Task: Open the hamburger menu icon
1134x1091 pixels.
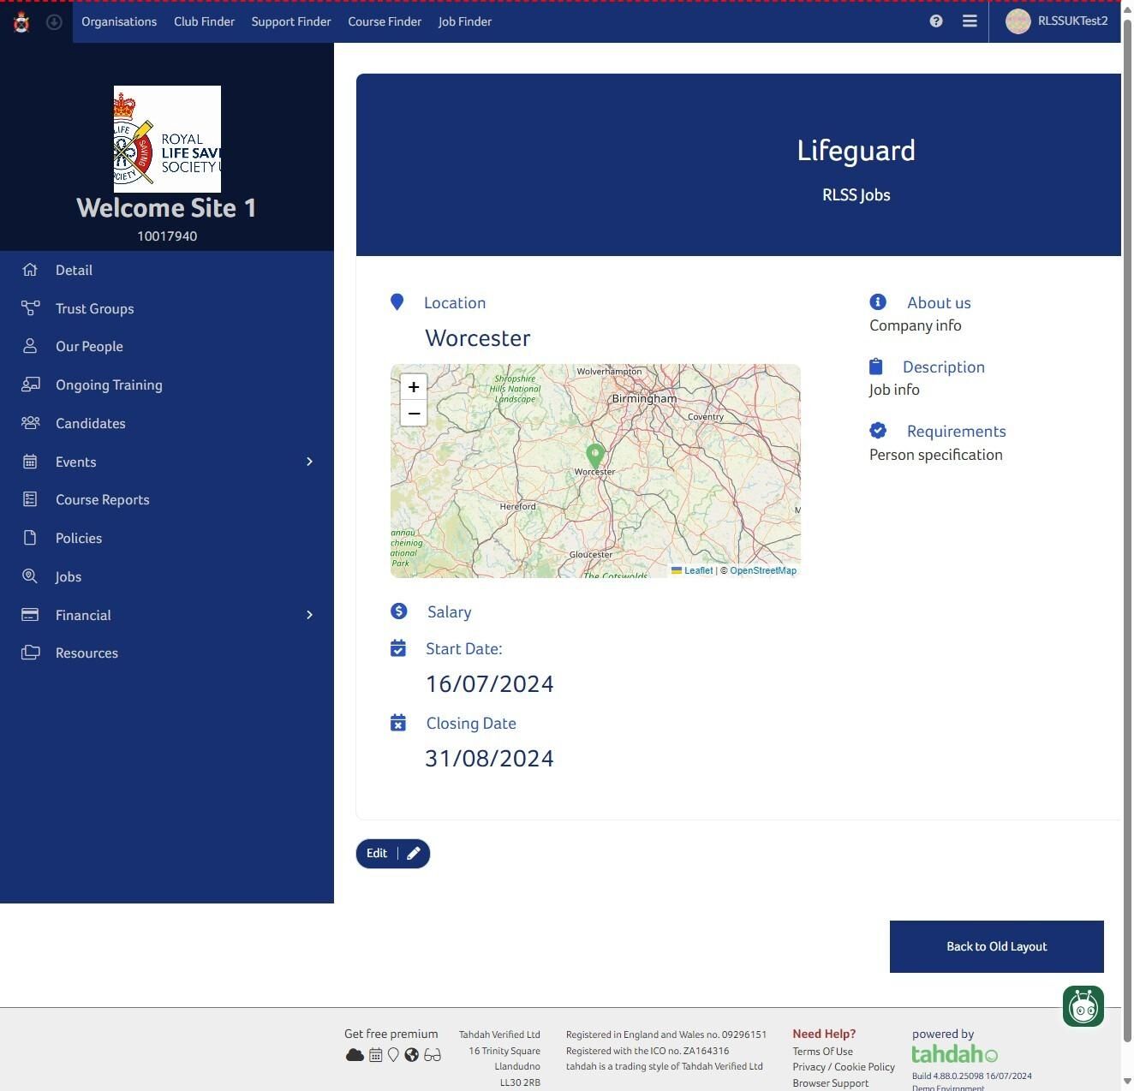Action: pyautogui.click(x=969, y=21)
